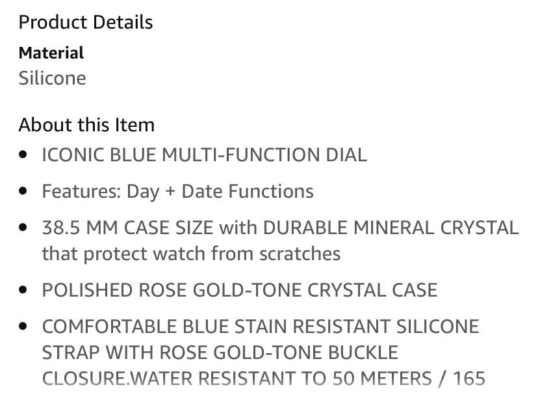Click the bullet before 38.5 MM
This screenshot has height=400, width=538.
pos(23,227)
